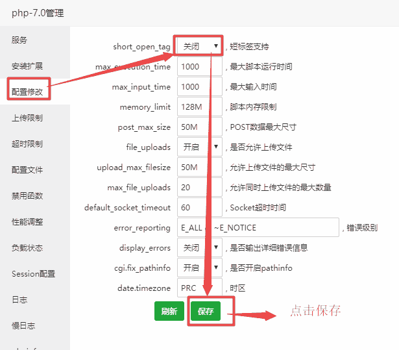
Task: Click the date.timezone input field
Action: tap(200, 288)
